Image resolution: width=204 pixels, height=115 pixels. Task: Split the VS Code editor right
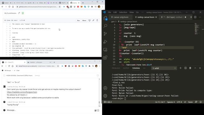pos(195,17)
